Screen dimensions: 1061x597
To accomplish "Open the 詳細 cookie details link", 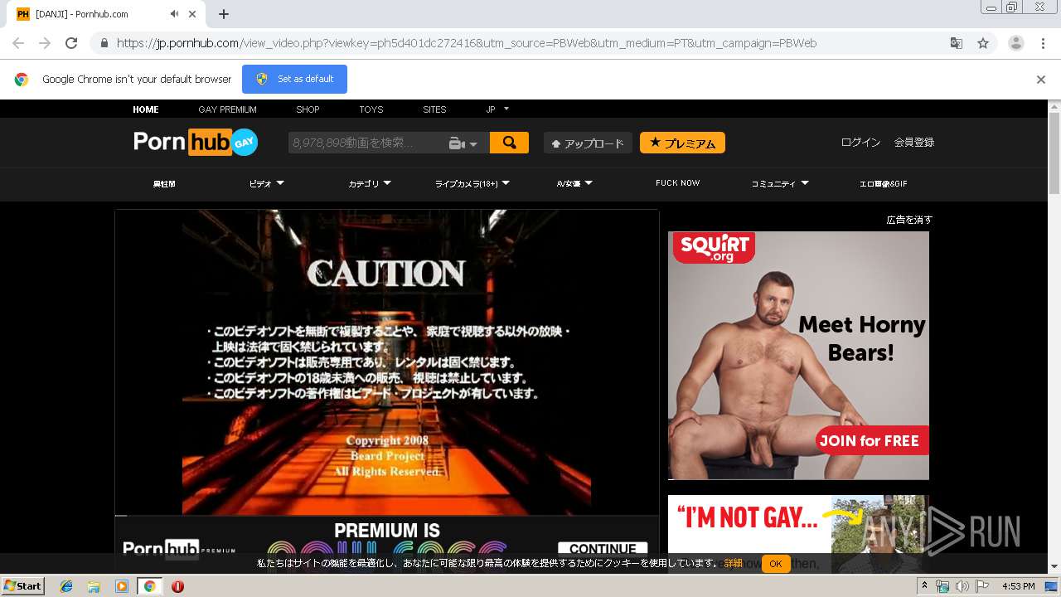I will point(734,564).
